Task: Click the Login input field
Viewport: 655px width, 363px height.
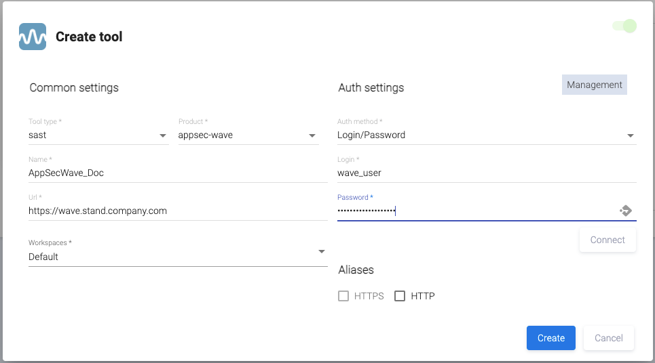Action: coord(486,173)
